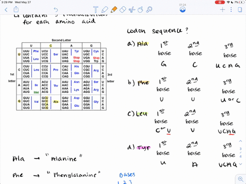Viewport: 246px width, 184px height.
Task: Tap the Wi-Fi icon in the status bar
Action: [228, 2]
